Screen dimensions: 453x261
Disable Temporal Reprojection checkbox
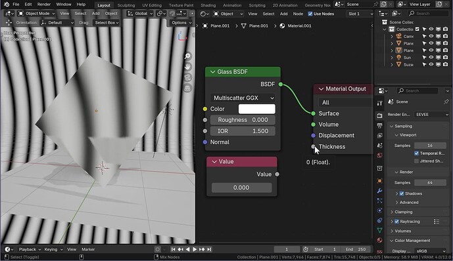[x=416, y=153]
